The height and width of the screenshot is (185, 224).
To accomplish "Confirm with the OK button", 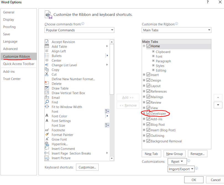I will click(194, 180).
